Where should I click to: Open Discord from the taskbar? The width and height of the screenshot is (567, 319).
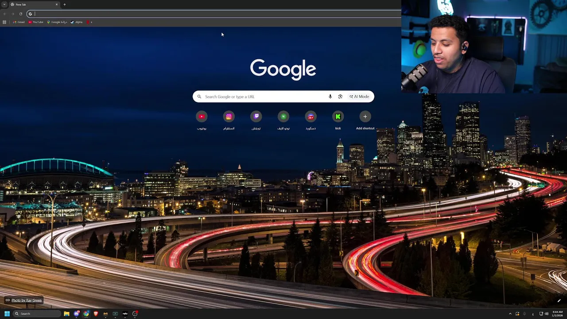(x=76, y=314)
